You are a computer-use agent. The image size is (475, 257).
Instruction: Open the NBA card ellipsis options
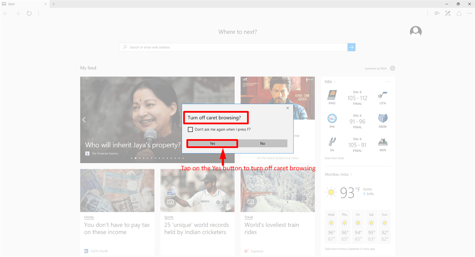click(x=388, y=82)
